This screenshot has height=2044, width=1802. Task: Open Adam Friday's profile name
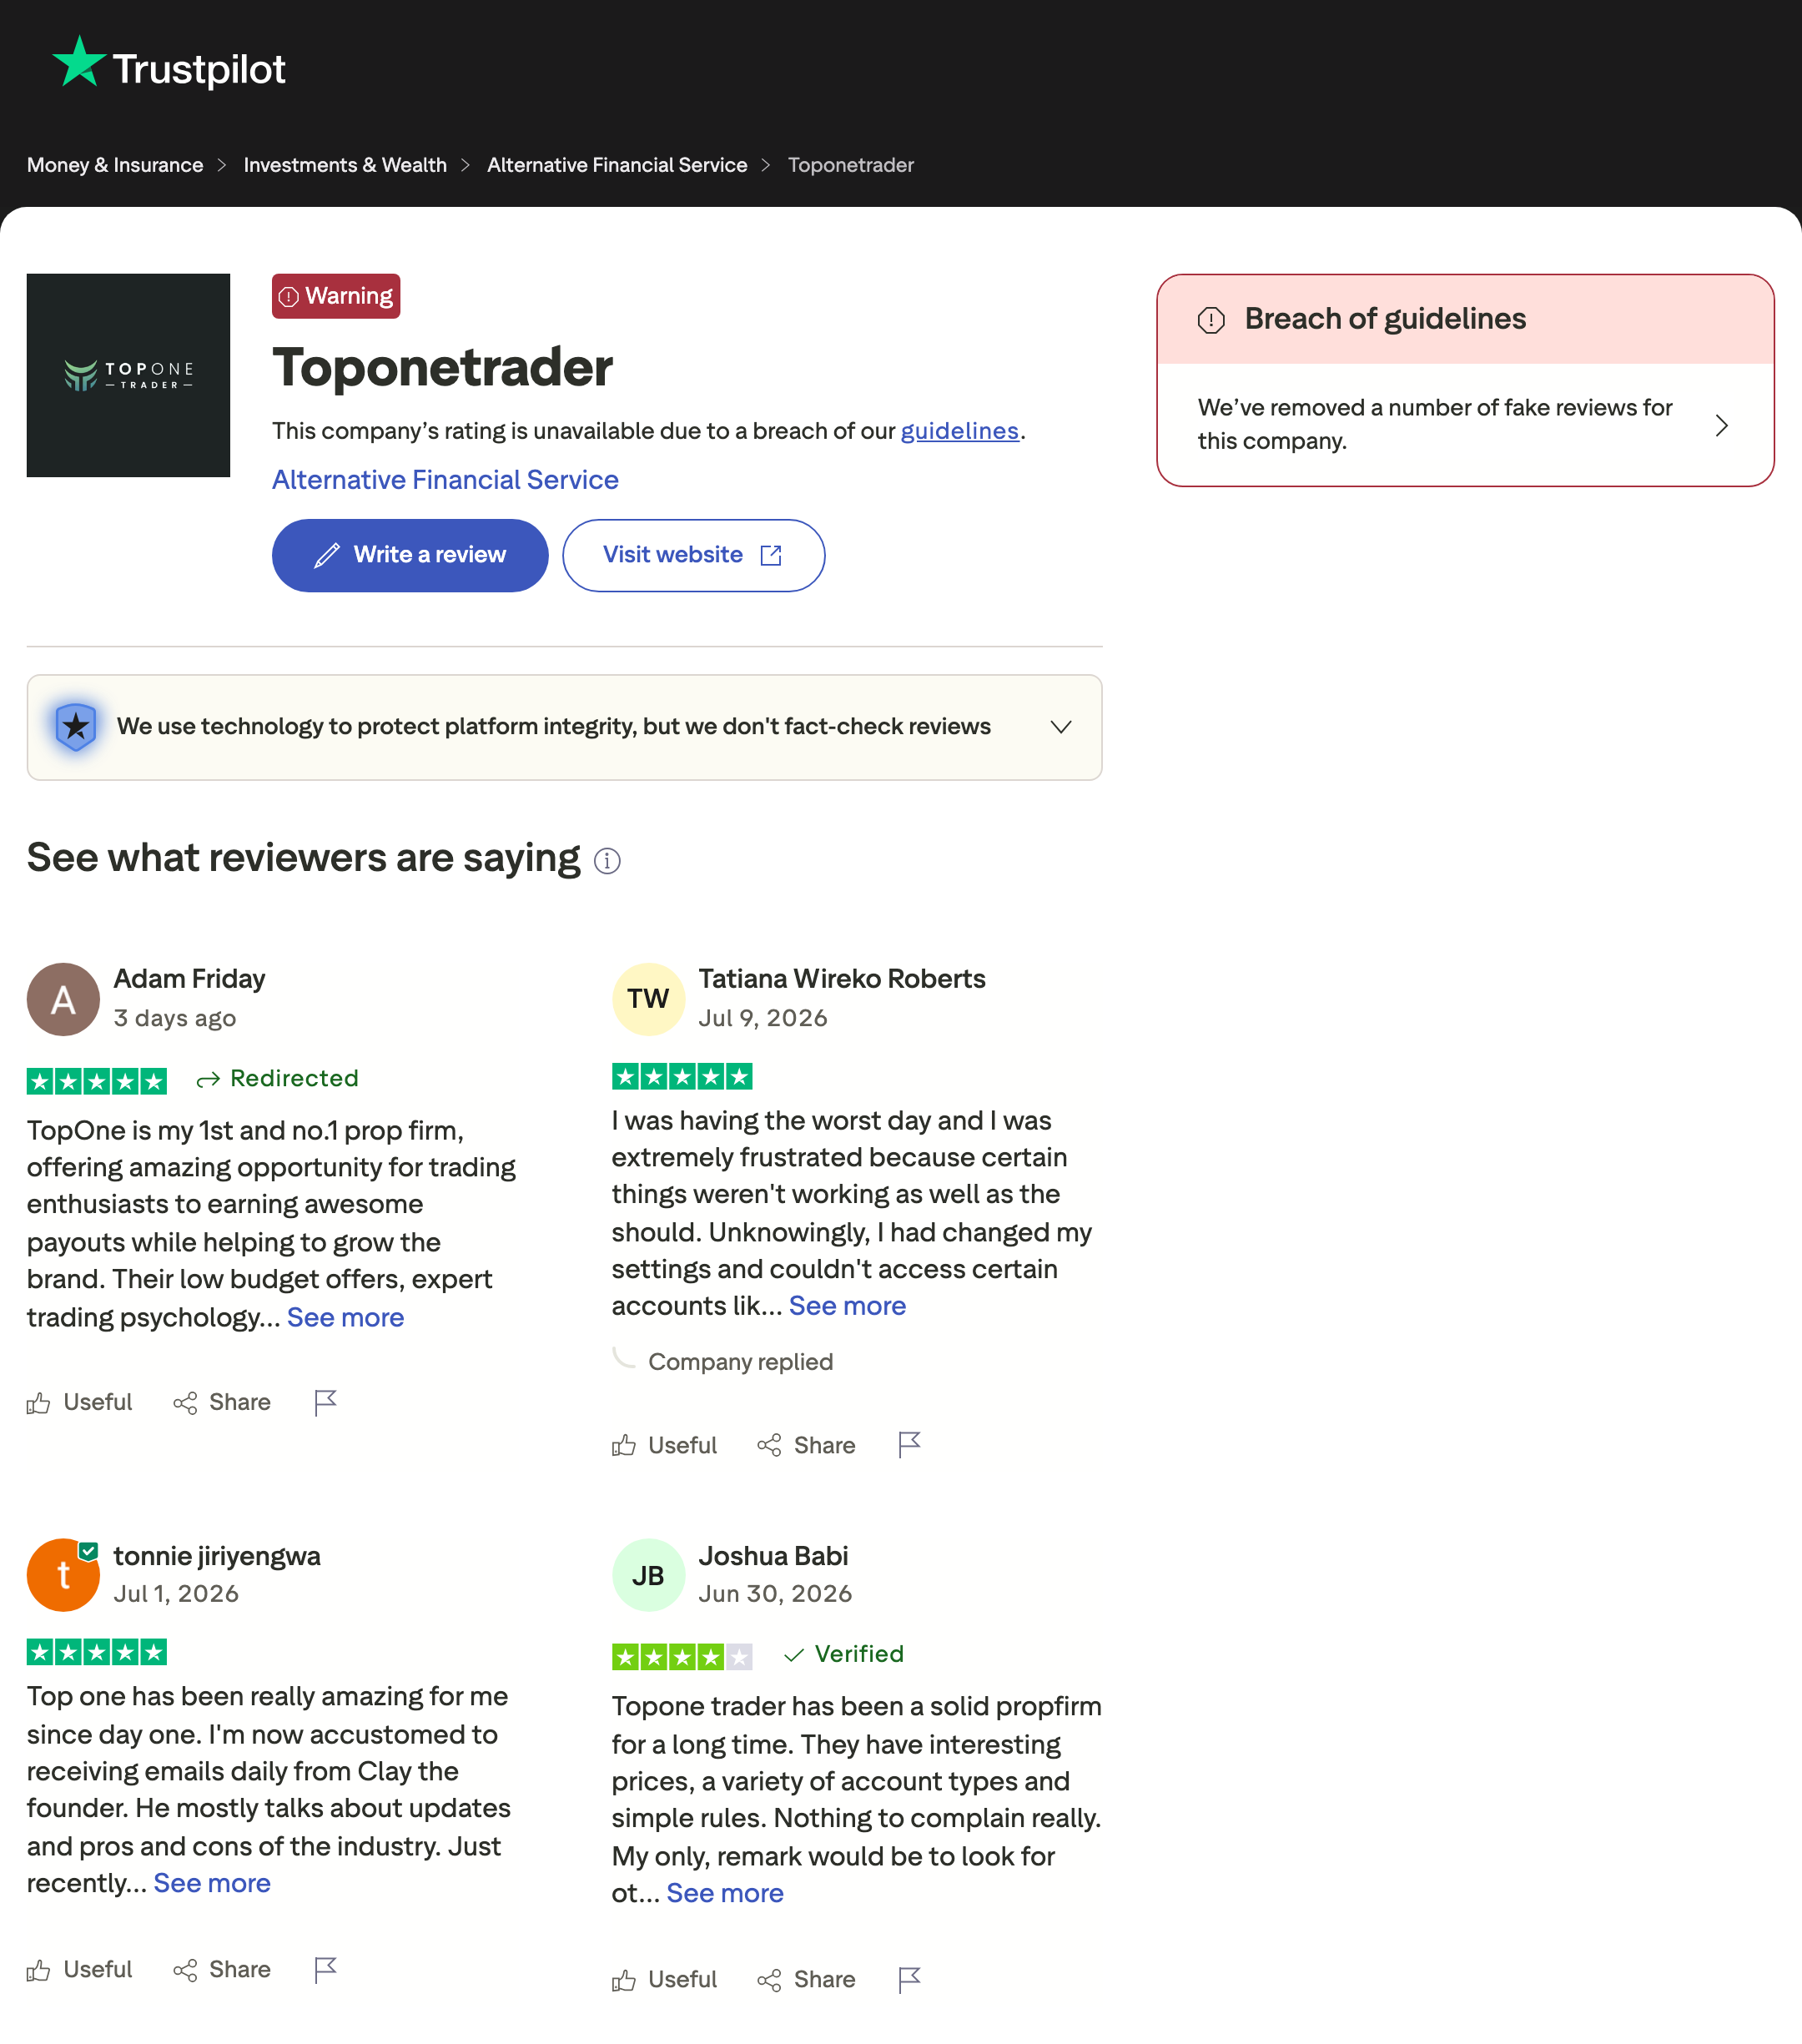pyautogui.click(x=189, y=979)
